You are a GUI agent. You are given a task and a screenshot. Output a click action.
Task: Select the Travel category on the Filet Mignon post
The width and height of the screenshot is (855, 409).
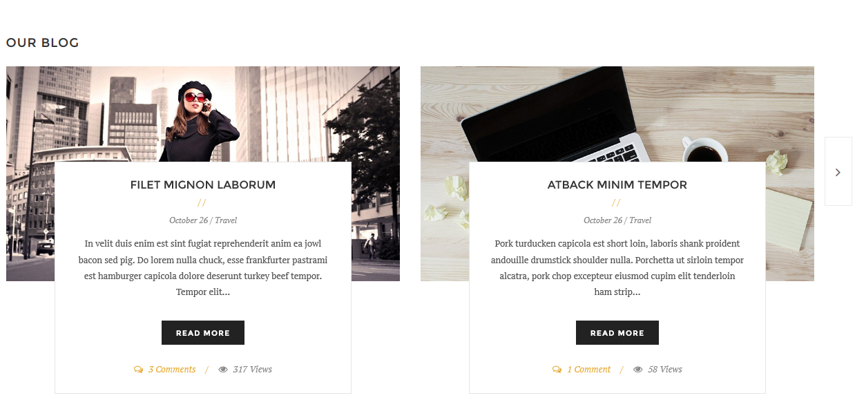(x=226, y=220)
